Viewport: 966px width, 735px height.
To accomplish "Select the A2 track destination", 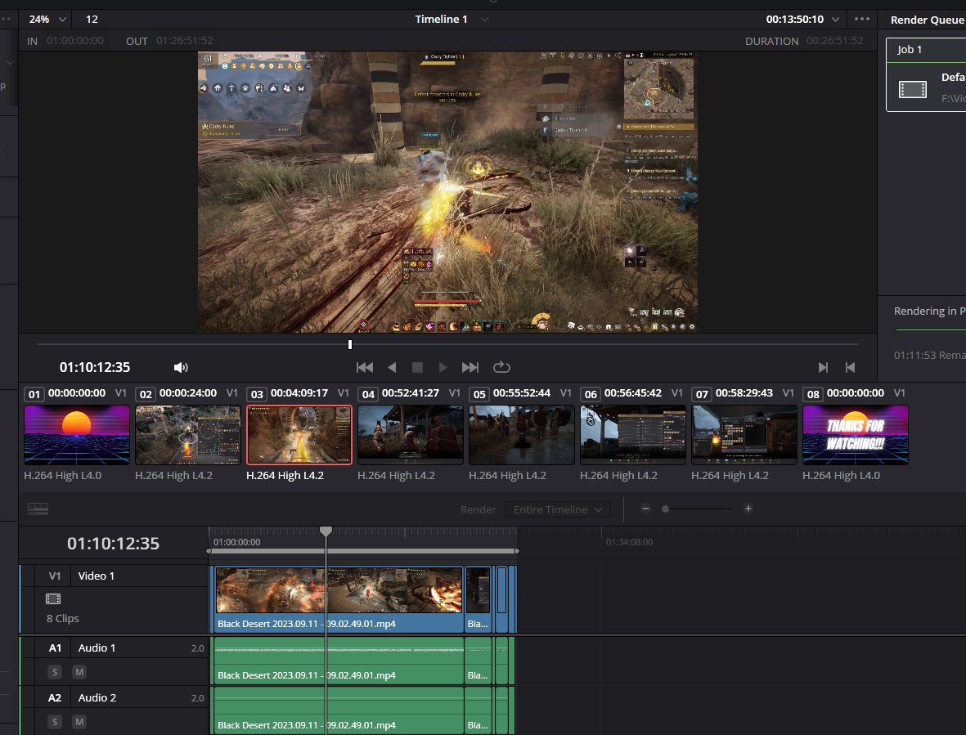I will [x=55, y=698].
